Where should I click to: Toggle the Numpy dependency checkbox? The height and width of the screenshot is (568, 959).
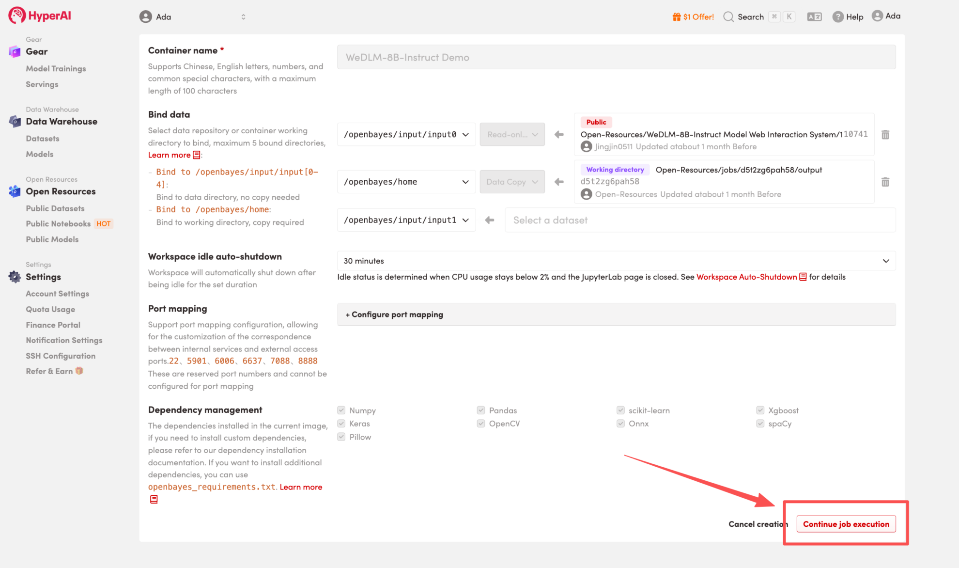[x=341, y=410]
